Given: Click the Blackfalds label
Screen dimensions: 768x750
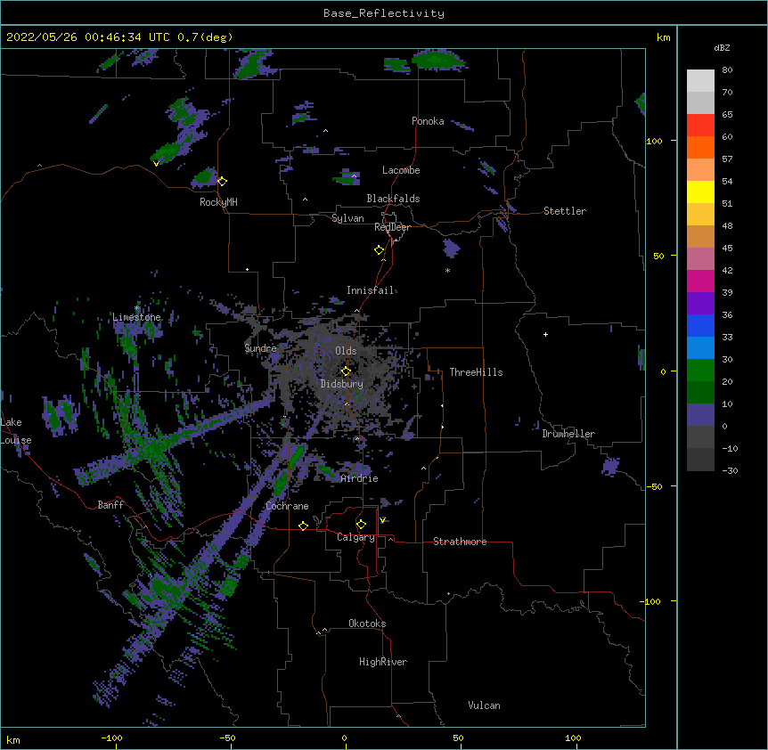Looking at the screenshot, I should 393,199.
